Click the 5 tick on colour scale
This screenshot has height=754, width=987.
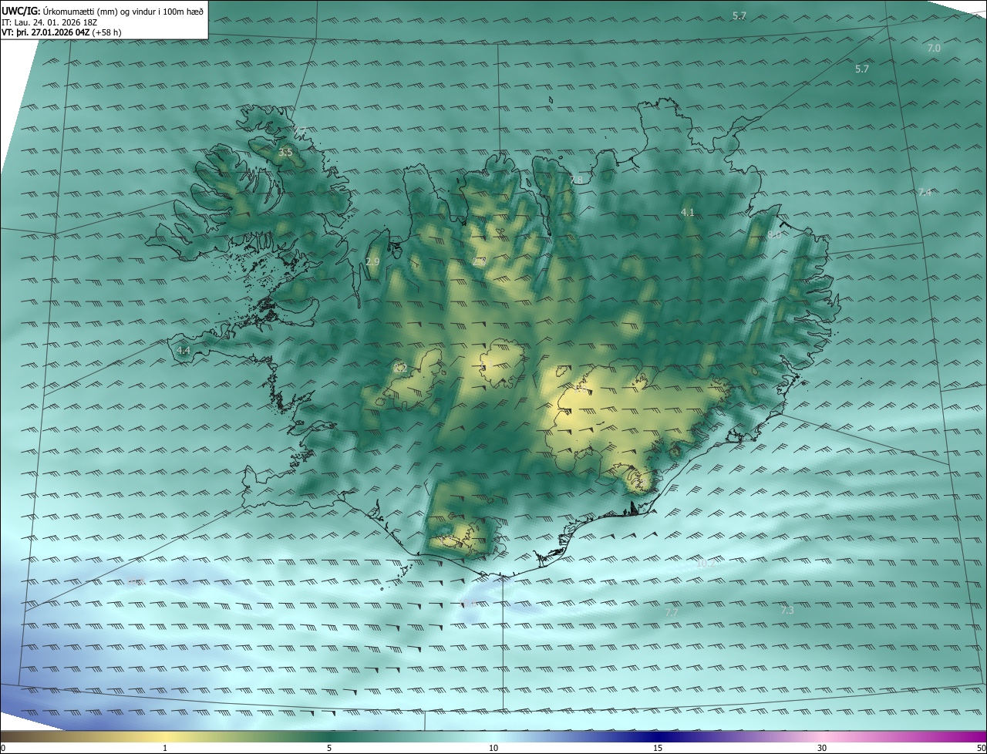tap(329, 748)
